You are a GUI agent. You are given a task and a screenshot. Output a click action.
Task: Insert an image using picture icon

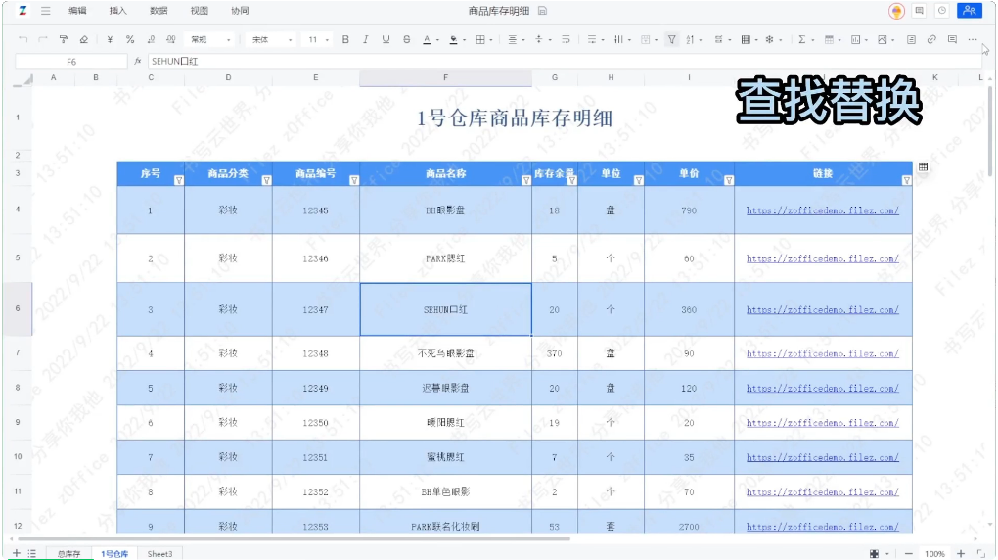(x=883, y=39)
